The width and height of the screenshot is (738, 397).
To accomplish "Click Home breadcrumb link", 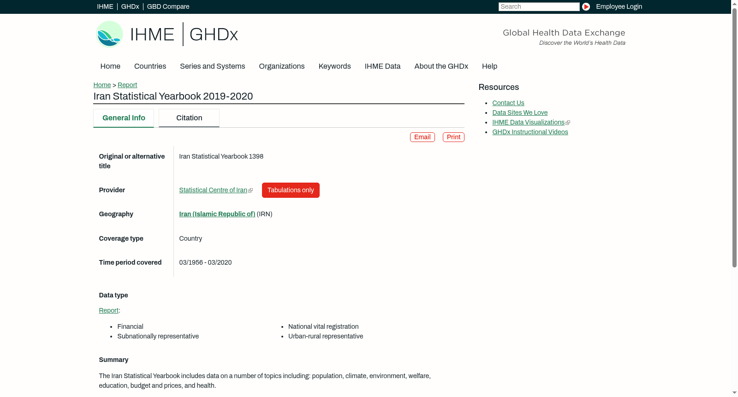I will 102,85.
